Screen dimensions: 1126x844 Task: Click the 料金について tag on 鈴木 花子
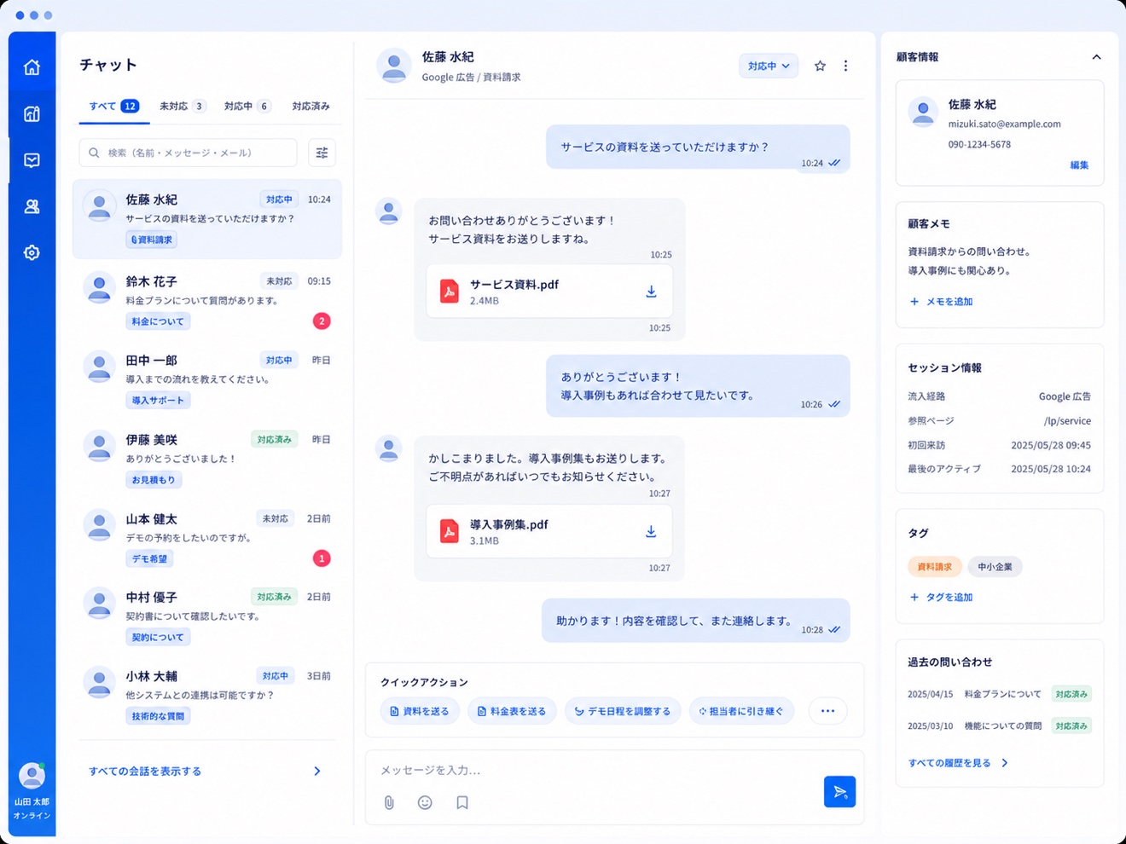(x=158, y=321)
